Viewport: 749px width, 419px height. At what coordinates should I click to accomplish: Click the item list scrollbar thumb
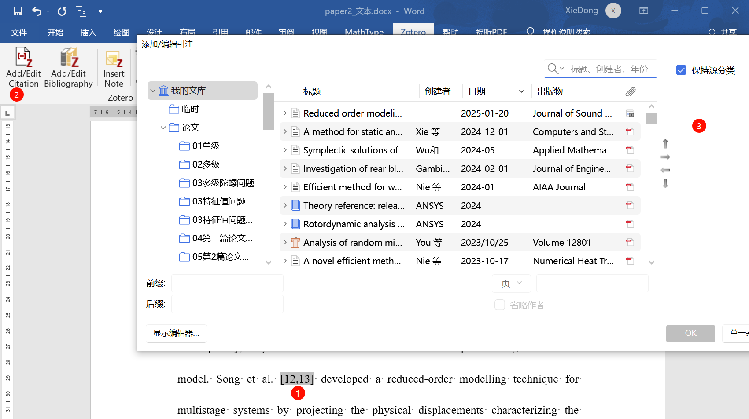652,118
